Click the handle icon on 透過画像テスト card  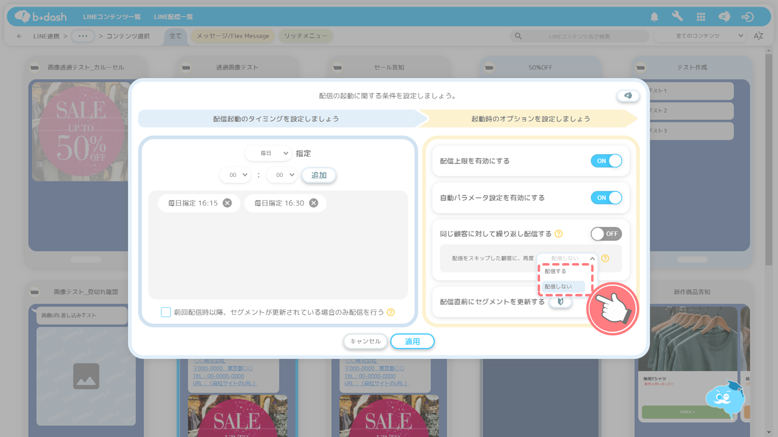coord(186,67)
